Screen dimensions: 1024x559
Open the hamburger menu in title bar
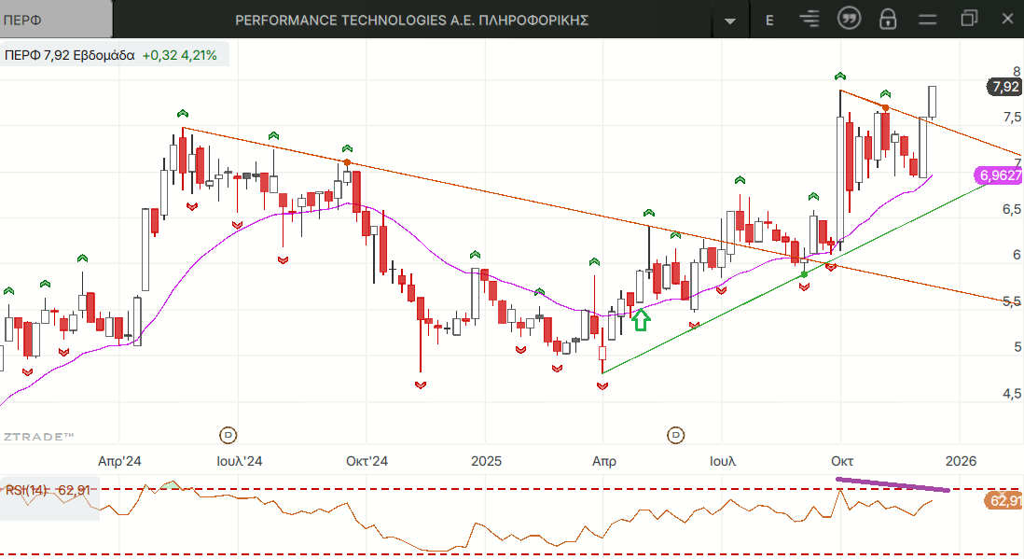pos(927,19)
